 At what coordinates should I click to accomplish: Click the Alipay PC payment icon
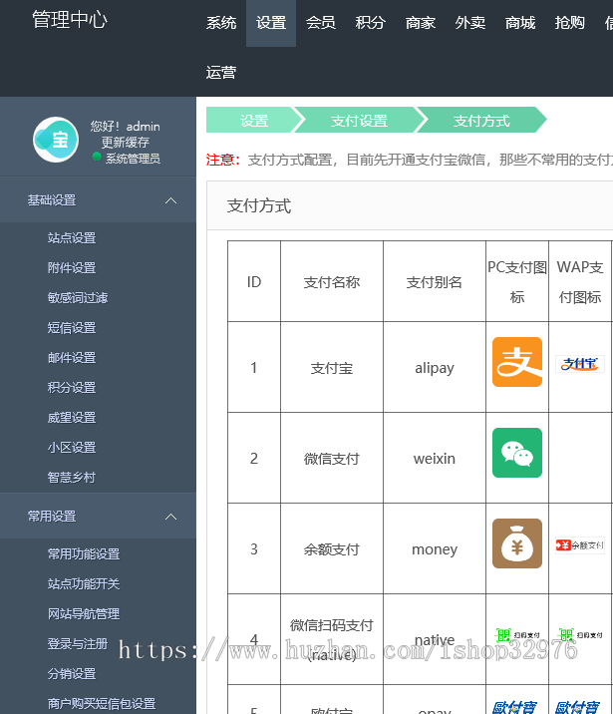point(517,362)
